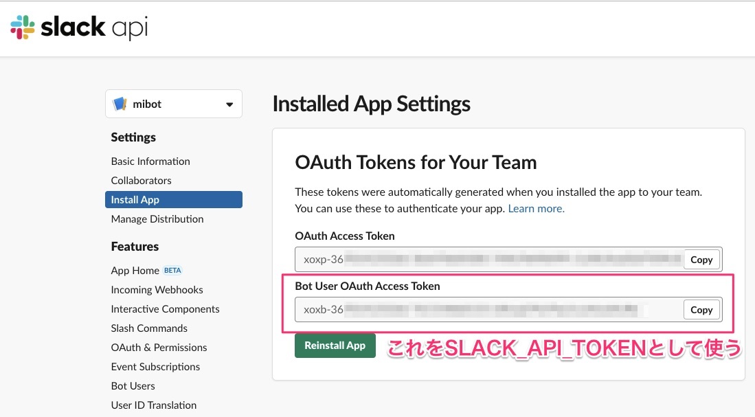Click the Features section heading

135,247
